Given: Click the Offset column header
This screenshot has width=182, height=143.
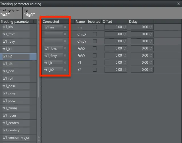Looking at the screenshot, I should (x=107, y=22).
